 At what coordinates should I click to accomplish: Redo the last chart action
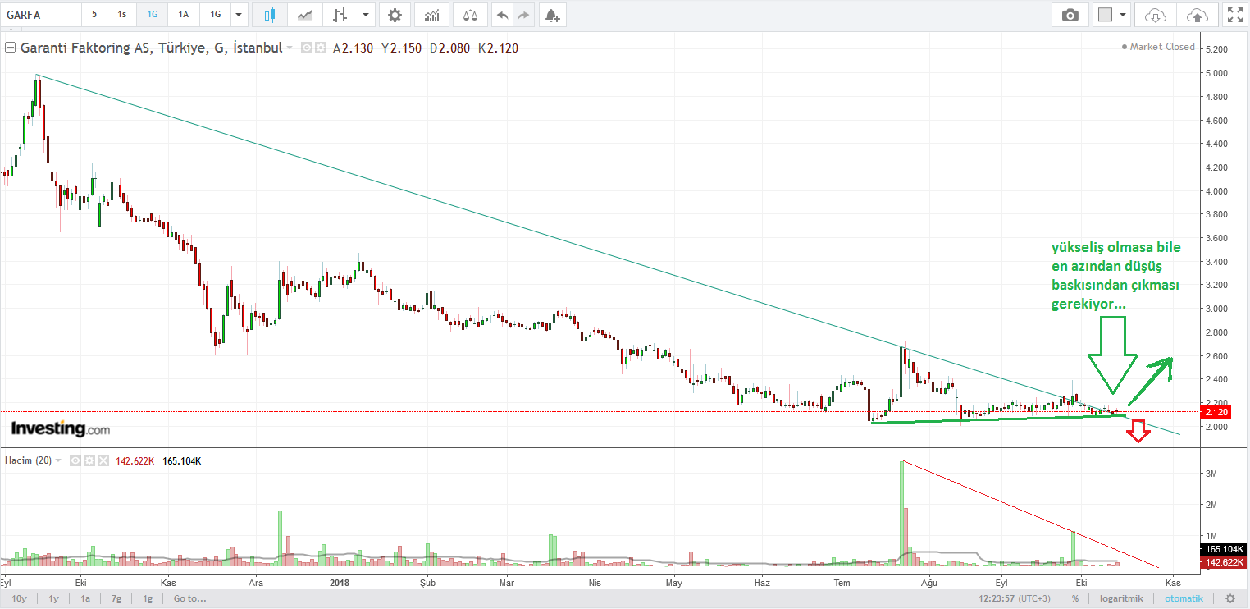click(x=524, y=14)
